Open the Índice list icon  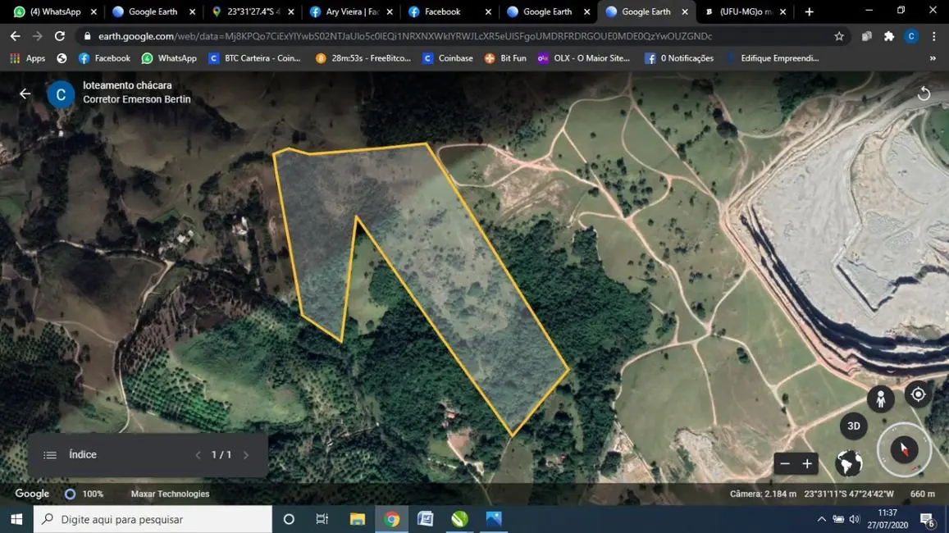tap(50, 453)
